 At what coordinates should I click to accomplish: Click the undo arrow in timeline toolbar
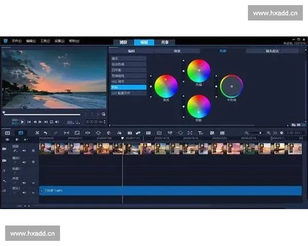46,133
